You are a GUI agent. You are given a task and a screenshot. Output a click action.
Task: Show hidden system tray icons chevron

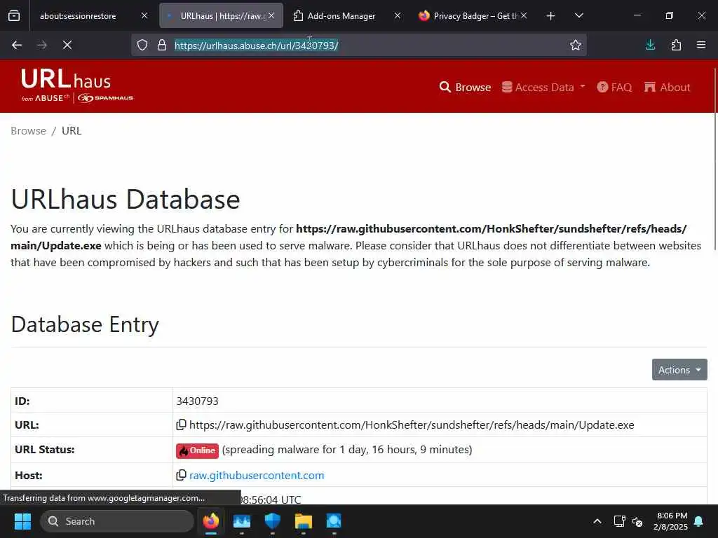[x=597, y=521]
